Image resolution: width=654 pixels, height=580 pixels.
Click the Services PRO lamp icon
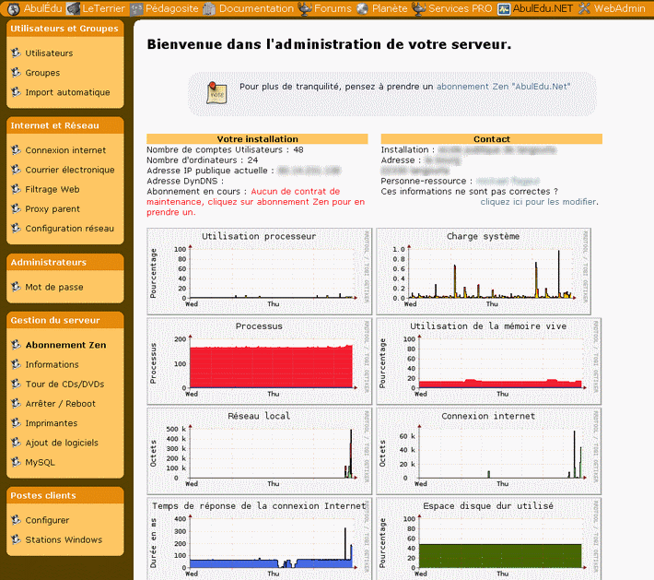[419, 8]
